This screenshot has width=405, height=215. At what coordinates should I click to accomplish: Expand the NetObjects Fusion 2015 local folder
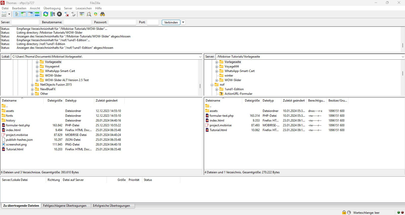click(x=32, y=85)
